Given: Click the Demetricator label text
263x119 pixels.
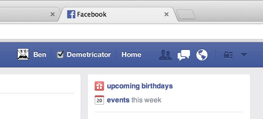Looking at the screenshot, I should pos(89,55).
